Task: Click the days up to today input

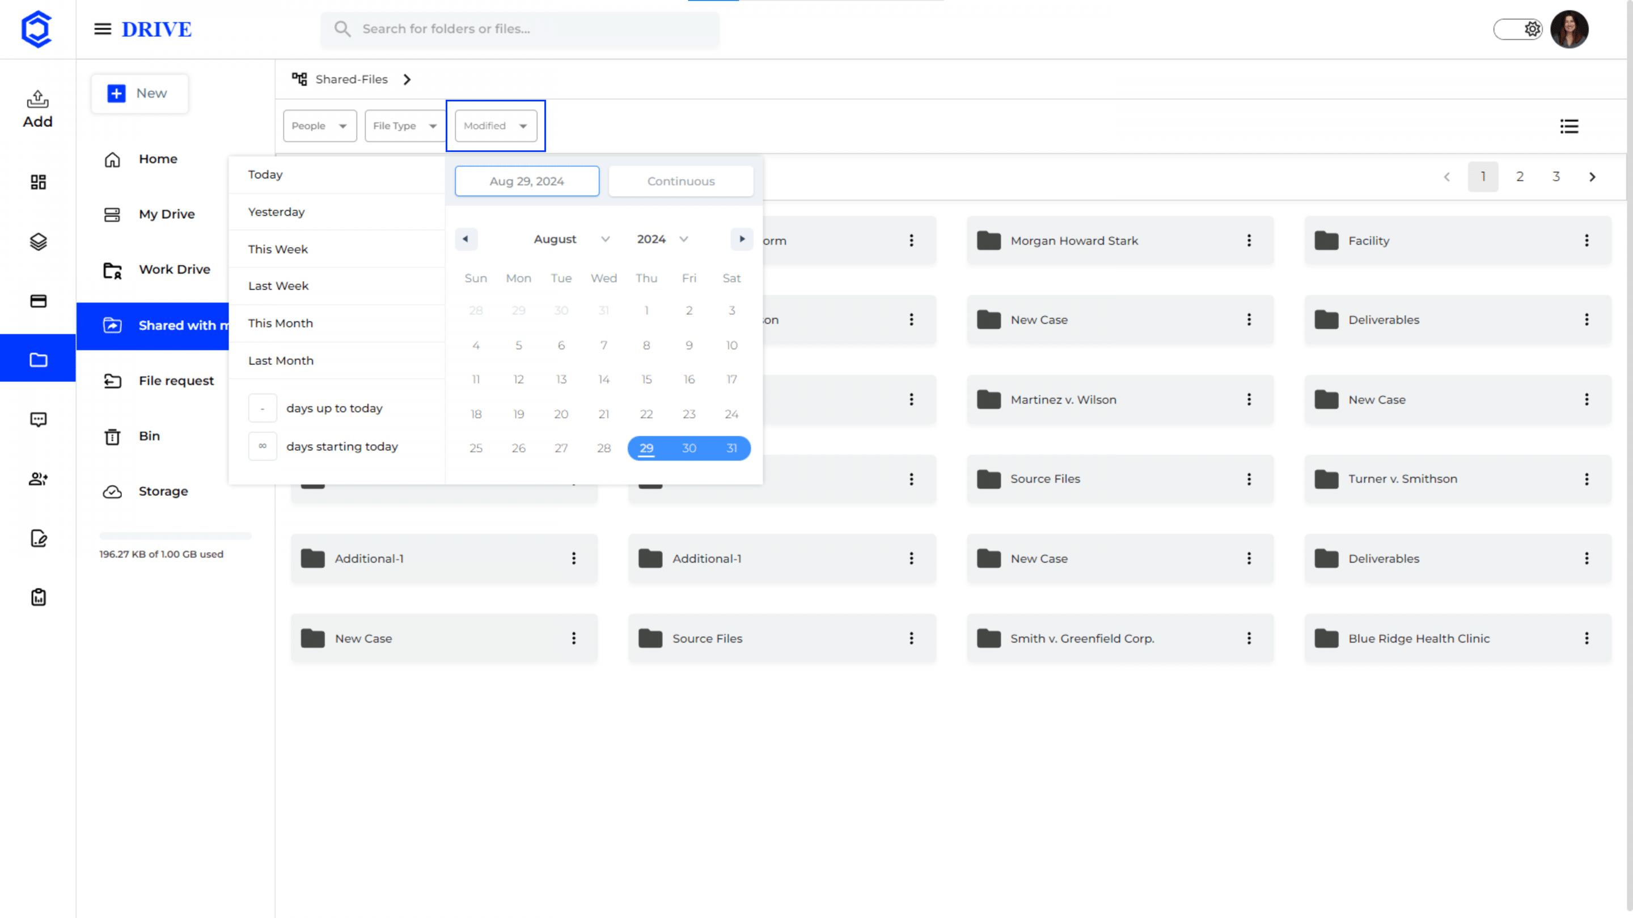Action: click(x=263, y=408)
